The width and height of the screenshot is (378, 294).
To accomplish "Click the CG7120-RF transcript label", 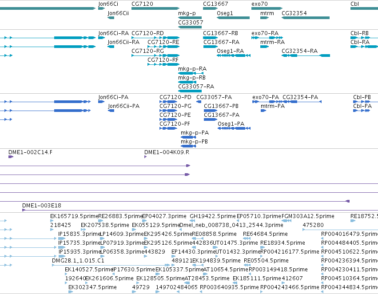I will (x=163, y=60).
